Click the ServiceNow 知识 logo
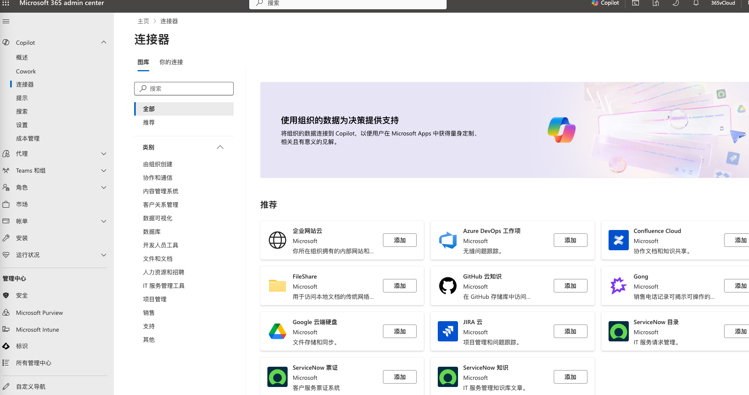Viewport: 749px width, 395px height. coord(448,377)
